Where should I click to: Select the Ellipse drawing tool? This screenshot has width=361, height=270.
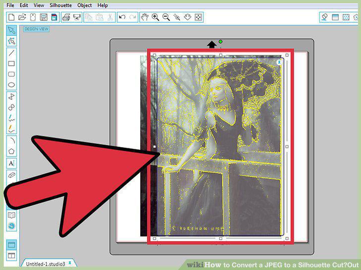point(11,85)
